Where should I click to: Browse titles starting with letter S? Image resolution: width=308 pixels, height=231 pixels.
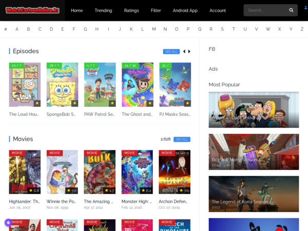coord(222,29)
